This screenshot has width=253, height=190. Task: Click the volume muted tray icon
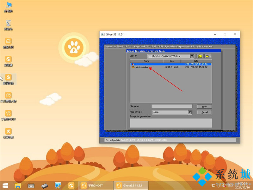[224, 186]
